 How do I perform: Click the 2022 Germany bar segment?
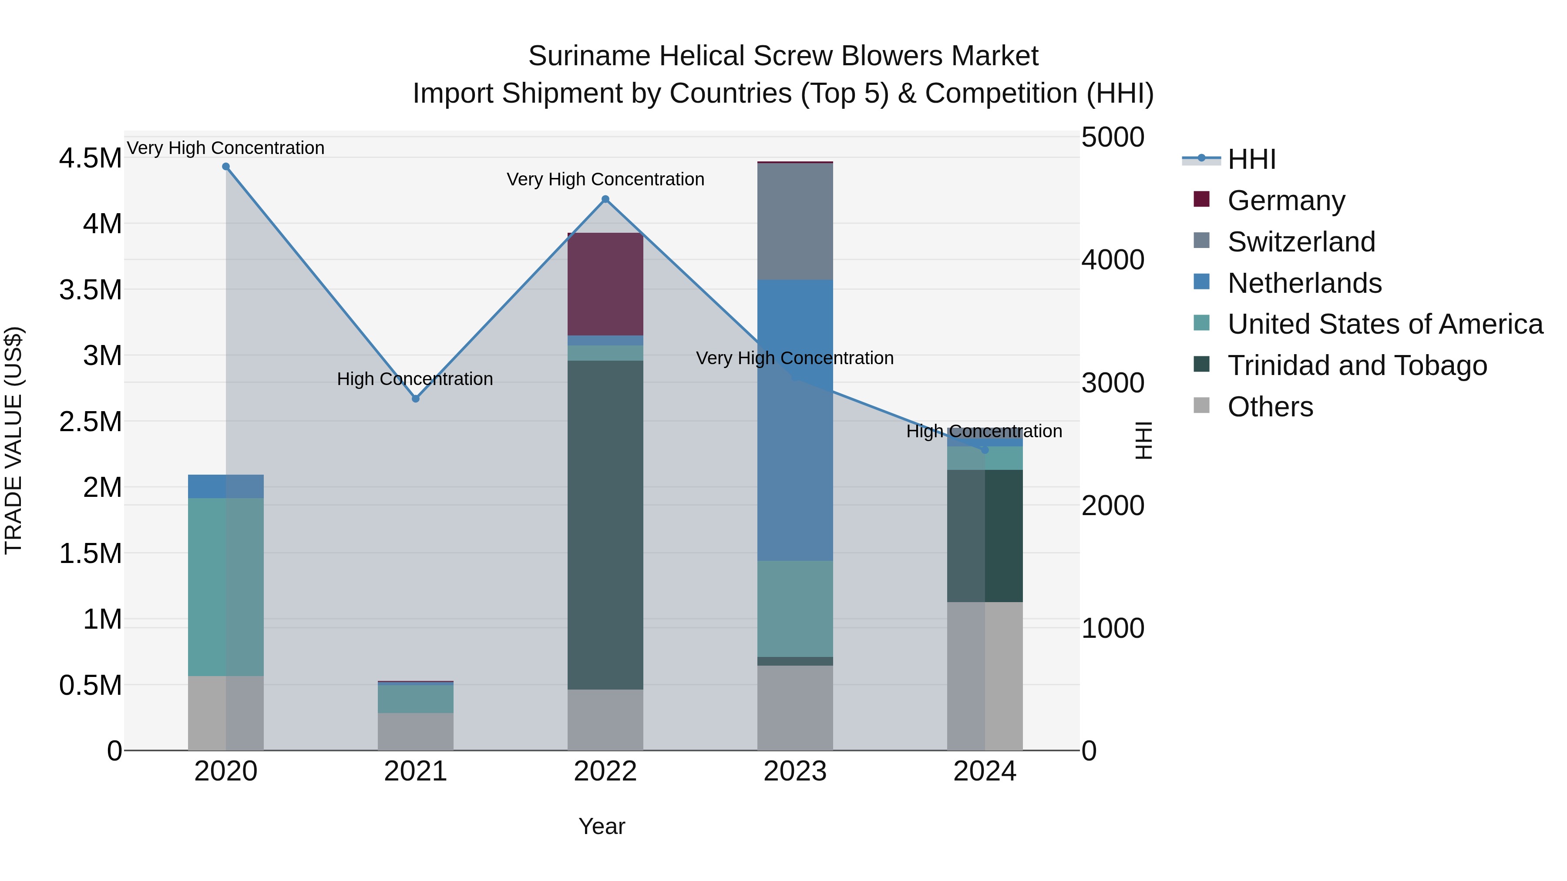tap(605, 284)
